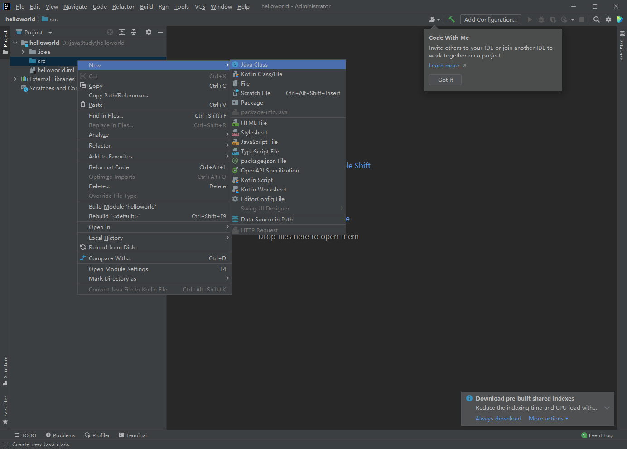The height and width of the screenshot is (449, 627).
Task: Open the Database side tool window
Action: [x=622, y=46]
